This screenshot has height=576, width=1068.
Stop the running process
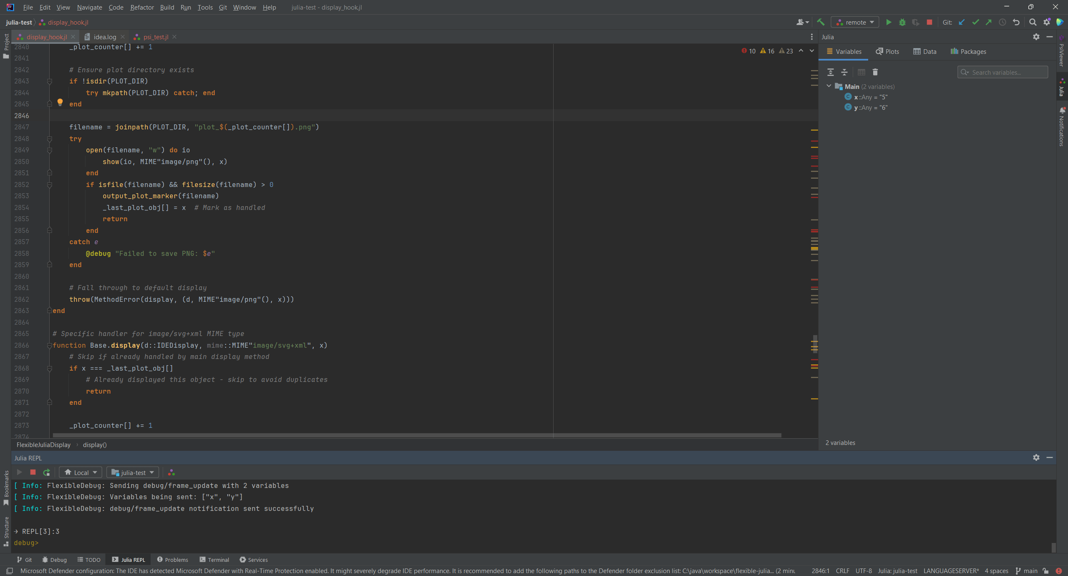pos(929,22)
